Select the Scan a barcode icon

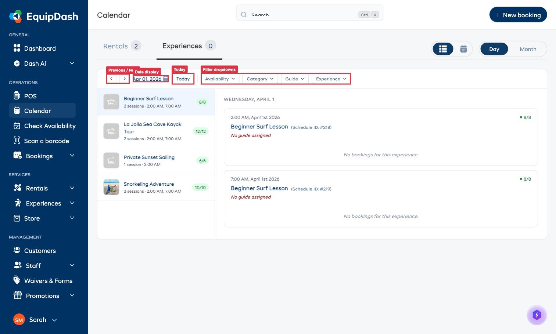click(17, 141)
